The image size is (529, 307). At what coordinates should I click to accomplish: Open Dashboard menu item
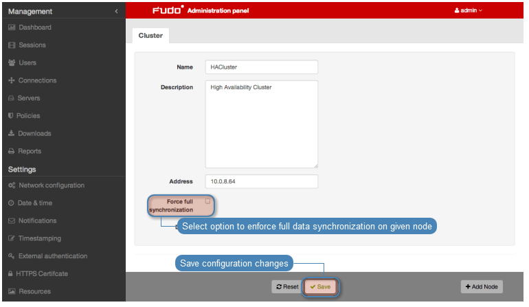tap(35, 27)
